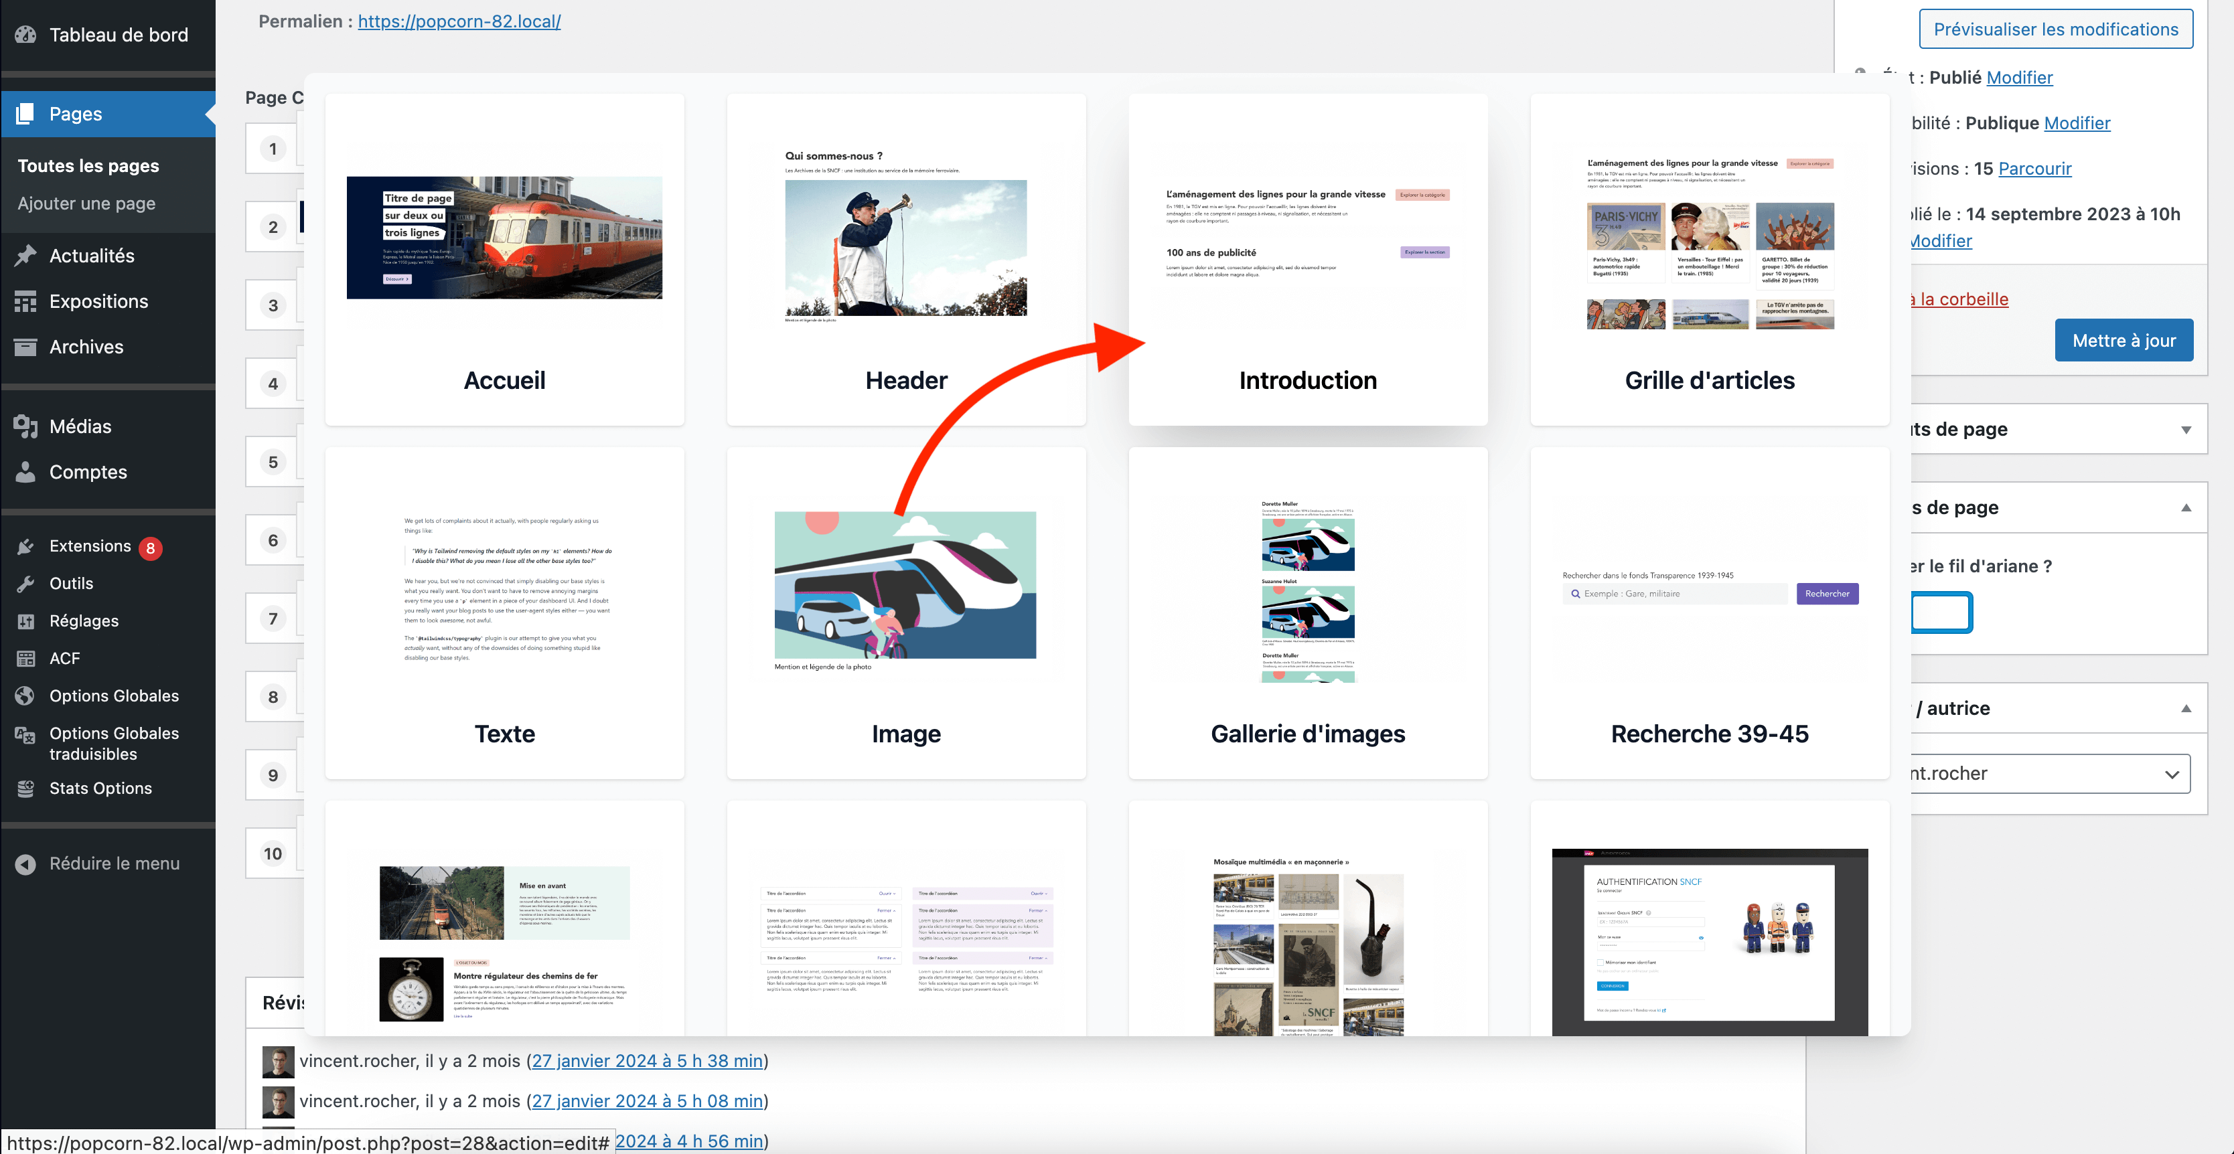Select the Image layout card
Screen dimensions: 2234x1154
pos(906,613)
